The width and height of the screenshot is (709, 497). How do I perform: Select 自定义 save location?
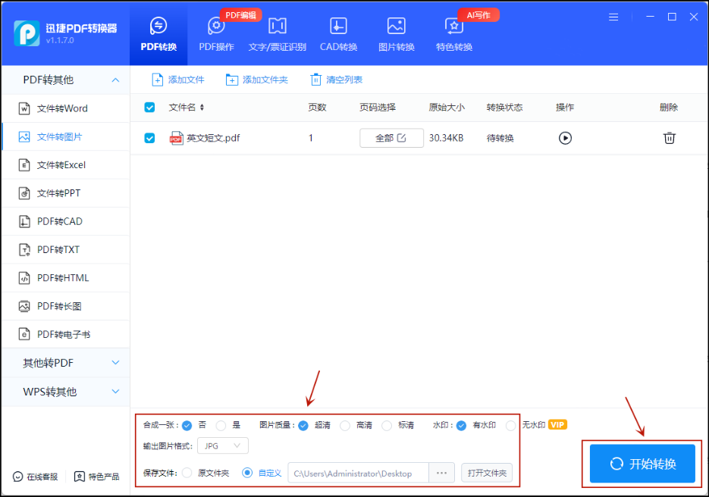247,473
